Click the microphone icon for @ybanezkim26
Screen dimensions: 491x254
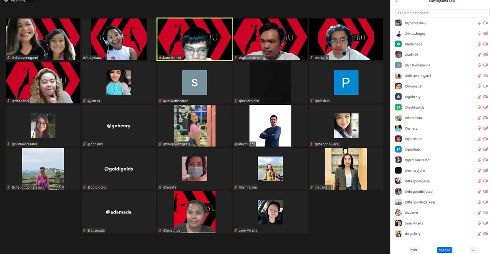tap(479, 23)
